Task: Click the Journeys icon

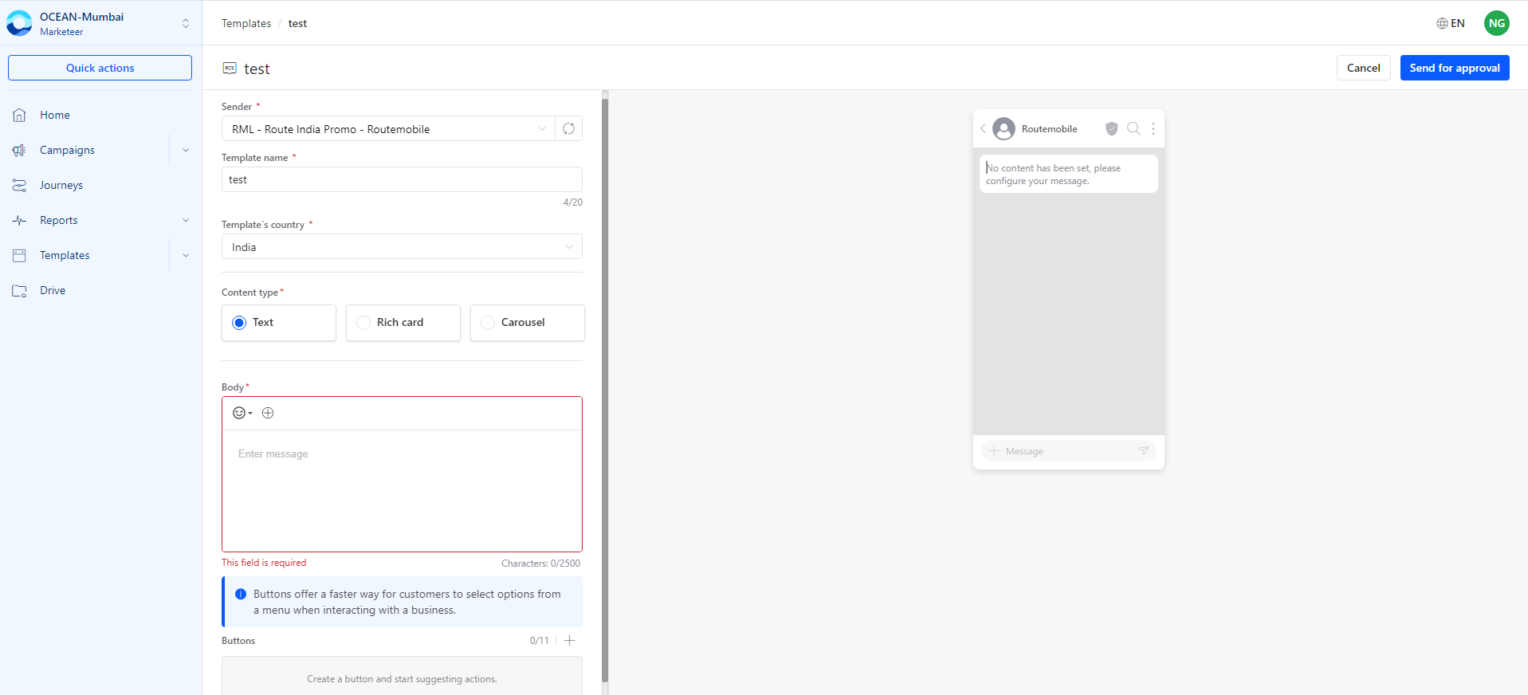Action: click(19, 185)
